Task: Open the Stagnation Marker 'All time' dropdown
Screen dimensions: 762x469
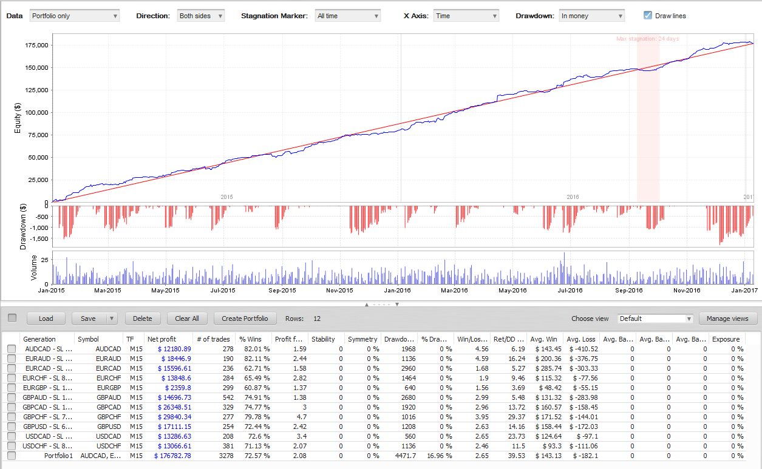Action: pyautogui.click(x=348, y=16)
